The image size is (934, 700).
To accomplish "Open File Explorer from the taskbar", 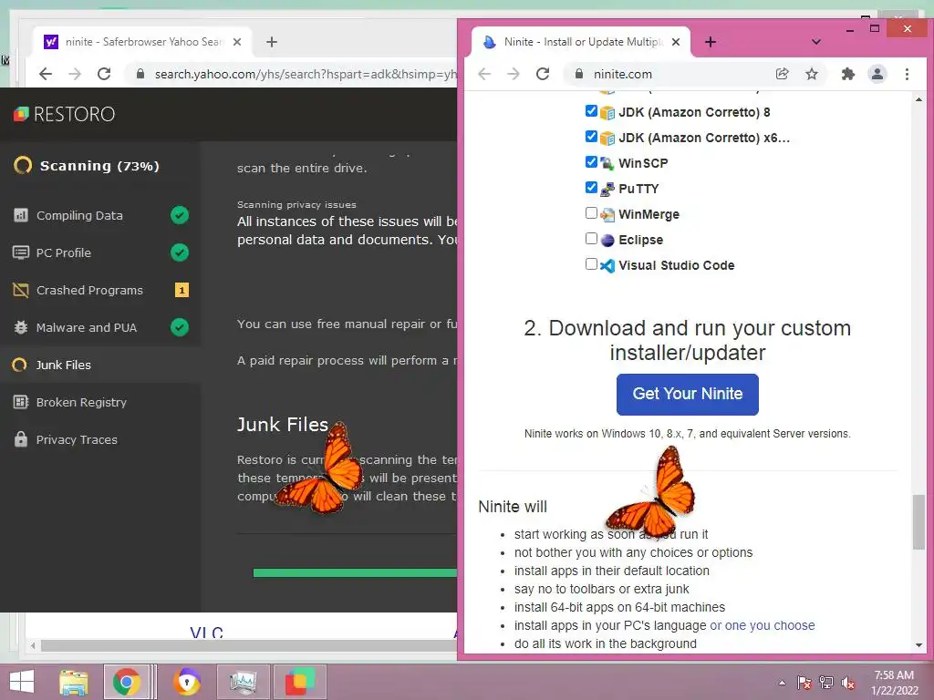I will coord(74,682).
